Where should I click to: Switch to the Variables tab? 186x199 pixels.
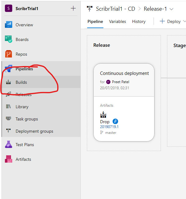coord(117,21)
